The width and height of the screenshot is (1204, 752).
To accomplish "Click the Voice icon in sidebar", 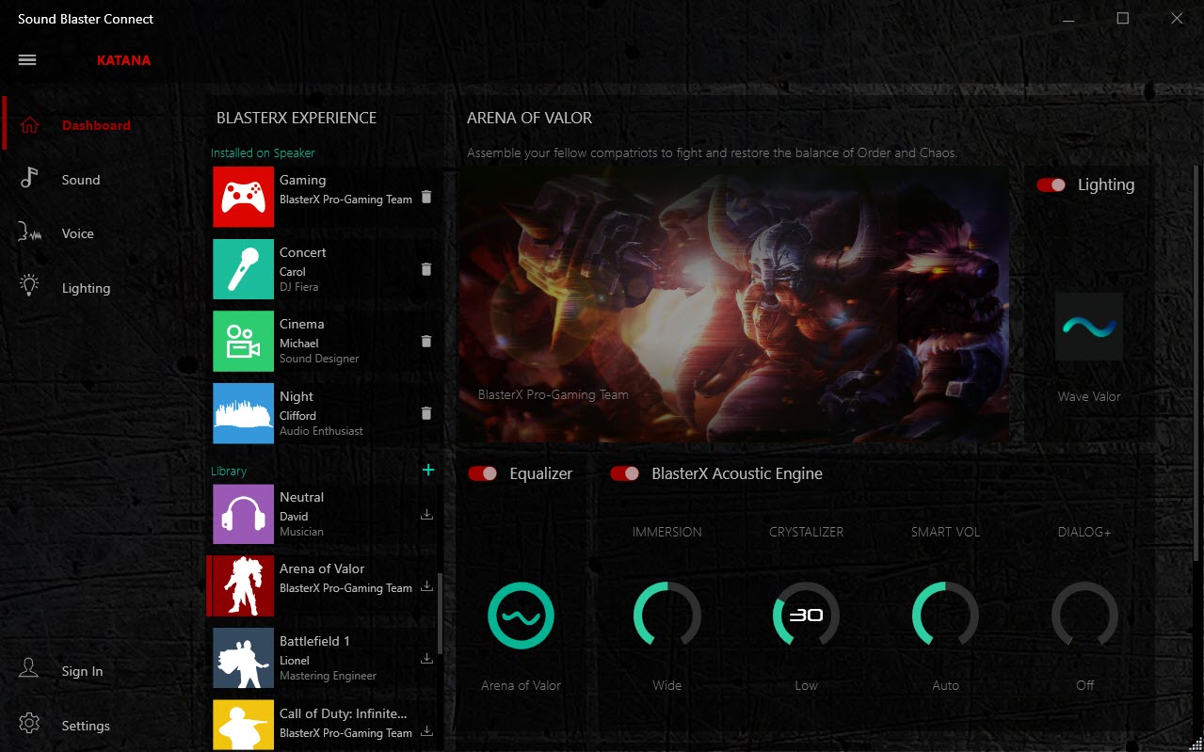I will [x=30, y=233].
